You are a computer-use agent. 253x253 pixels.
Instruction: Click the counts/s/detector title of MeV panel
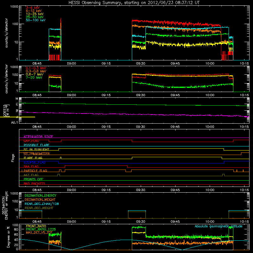click(x=6, y=79)
